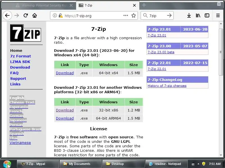Reload the 7-zip.org page
Image resolution: width=225 pixels, height=168 pixels.
(x=26, y=15)
